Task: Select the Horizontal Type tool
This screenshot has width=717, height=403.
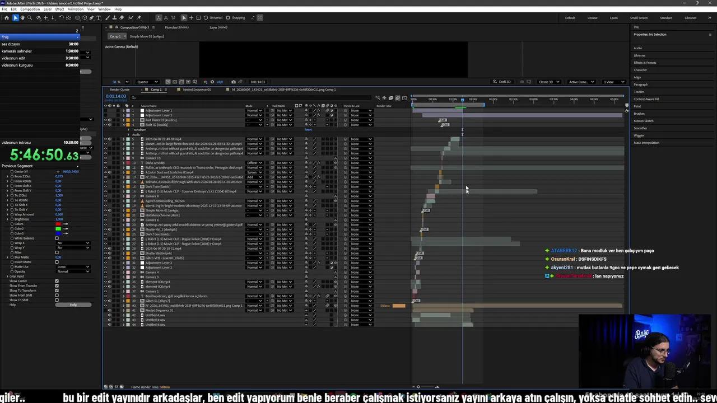Action: click(99, 18)
